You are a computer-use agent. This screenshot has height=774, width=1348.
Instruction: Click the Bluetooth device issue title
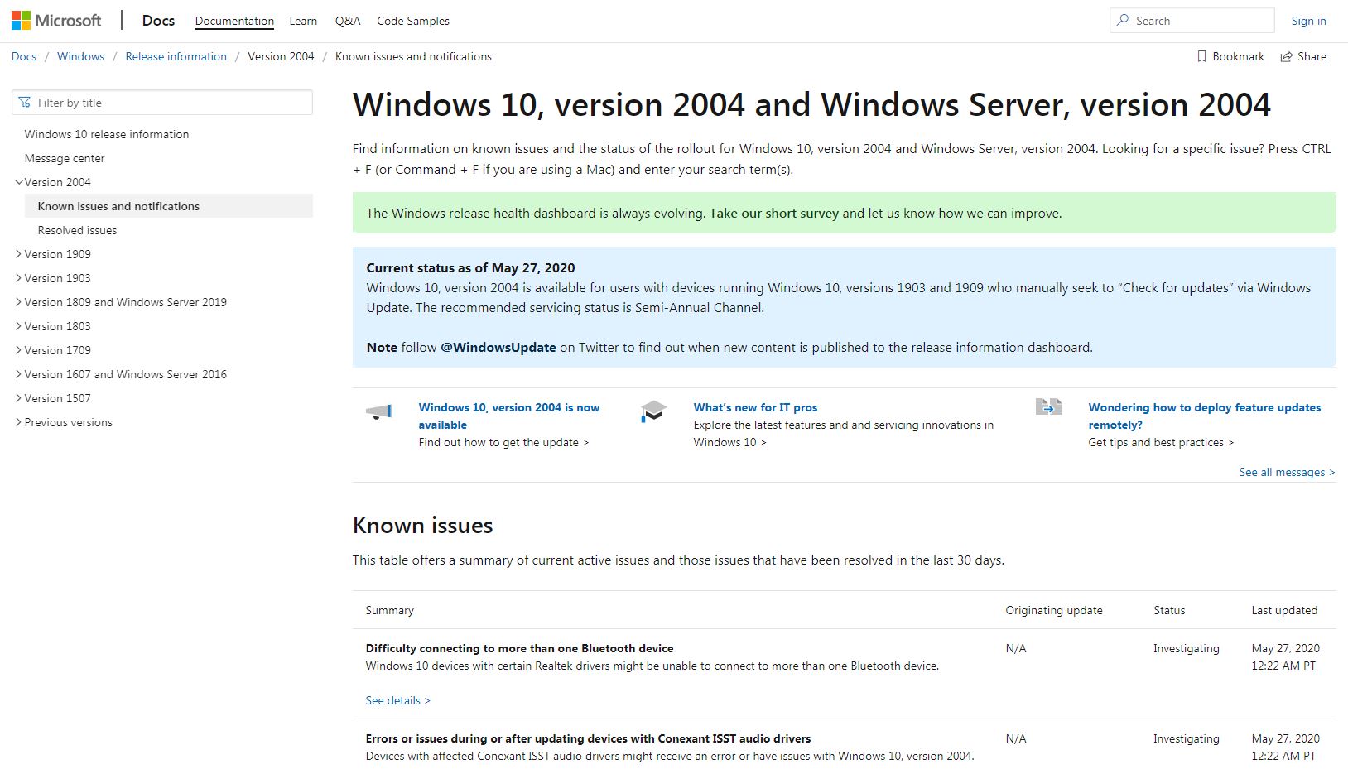click(x=519, y=648)
